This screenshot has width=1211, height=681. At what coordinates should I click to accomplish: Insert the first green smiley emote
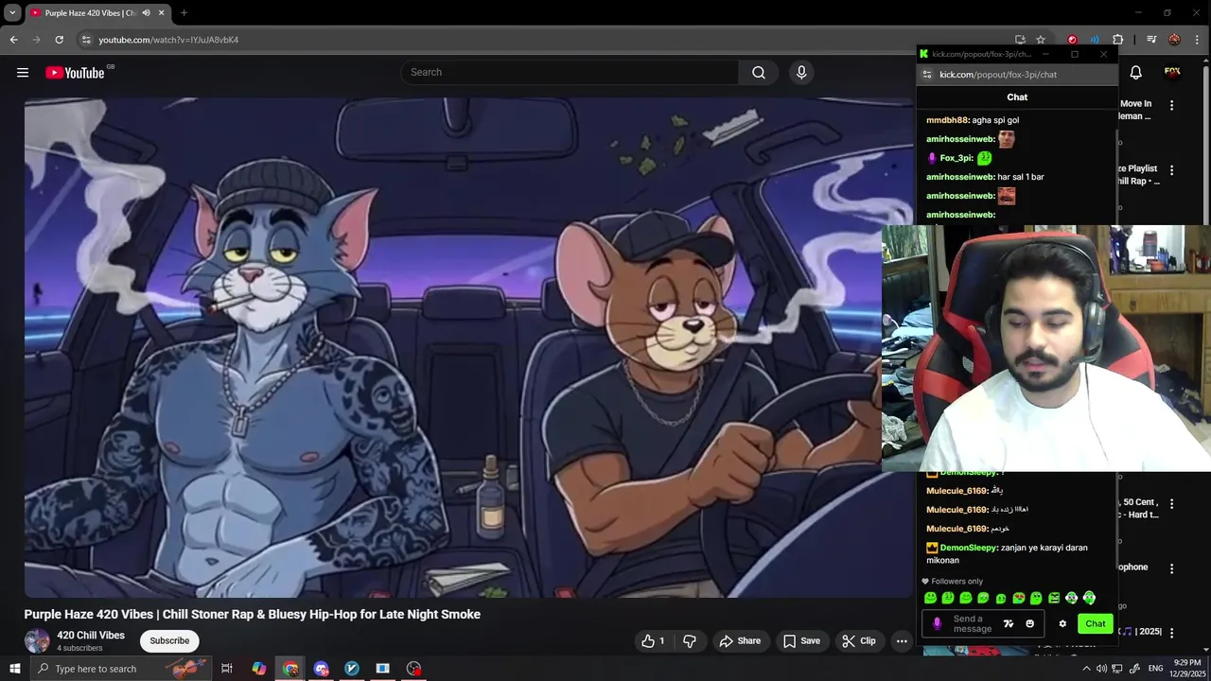click(930, 598)
